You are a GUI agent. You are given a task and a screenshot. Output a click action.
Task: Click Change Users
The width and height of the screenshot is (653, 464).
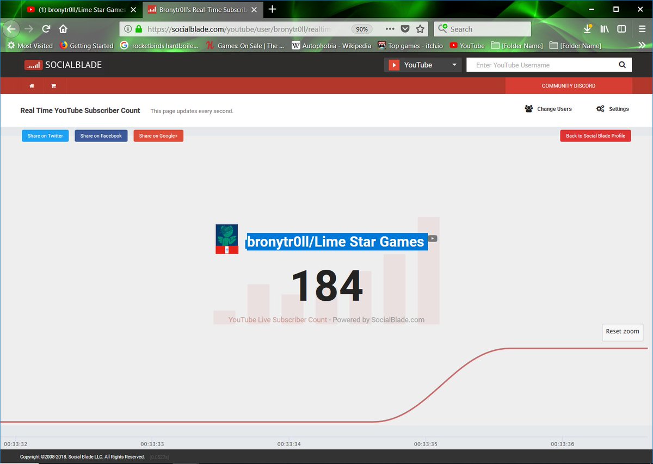click(x=549, y=109)
